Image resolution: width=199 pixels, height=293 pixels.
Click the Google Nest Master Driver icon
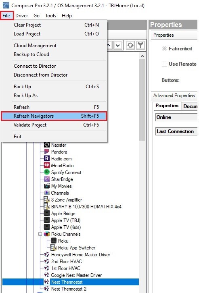[46, 275]
